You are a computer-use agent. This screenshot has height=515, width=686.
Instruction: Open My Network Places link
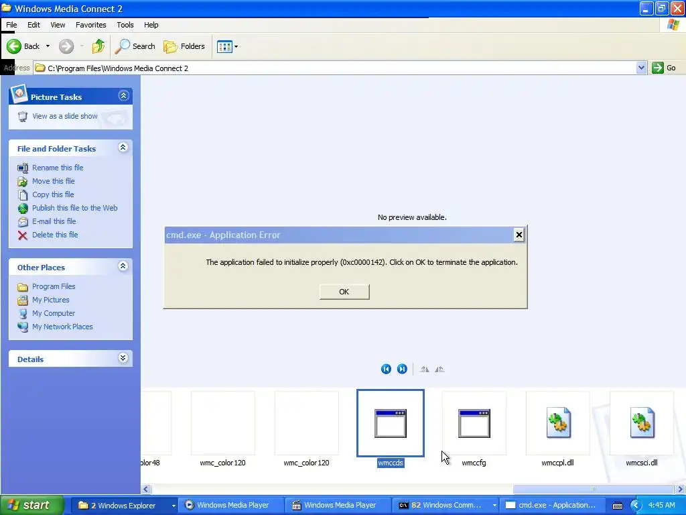[62, 327]
